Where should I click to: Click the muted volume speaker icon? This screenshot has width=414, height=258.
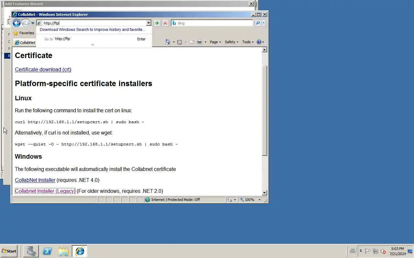(x=383, y=251)
